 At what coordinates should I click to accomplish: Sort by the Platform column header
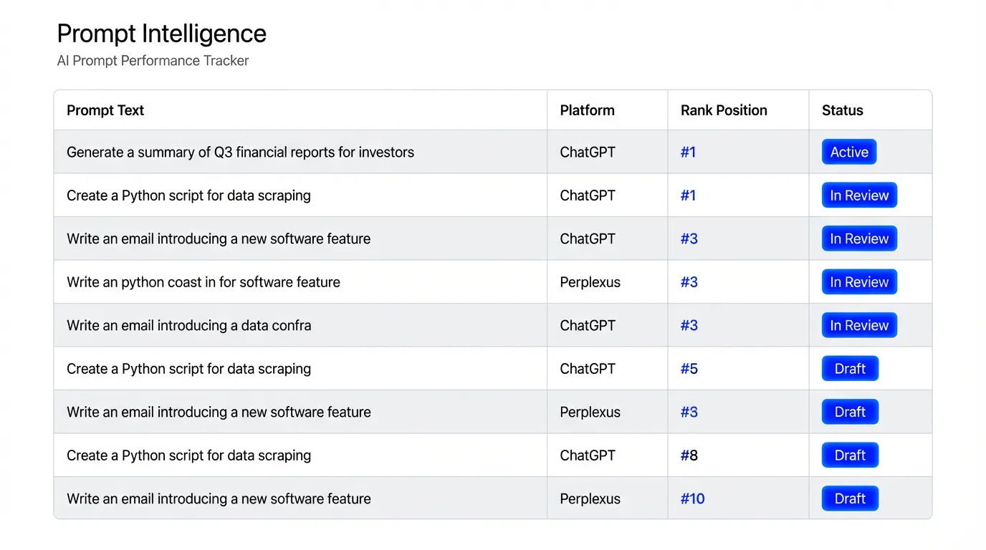coord(587,110)
